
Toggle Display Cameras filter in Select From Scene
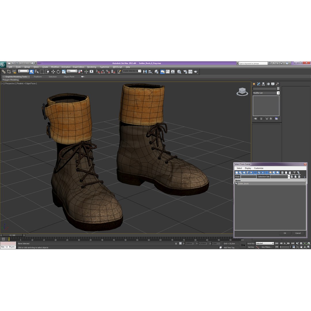248,172
